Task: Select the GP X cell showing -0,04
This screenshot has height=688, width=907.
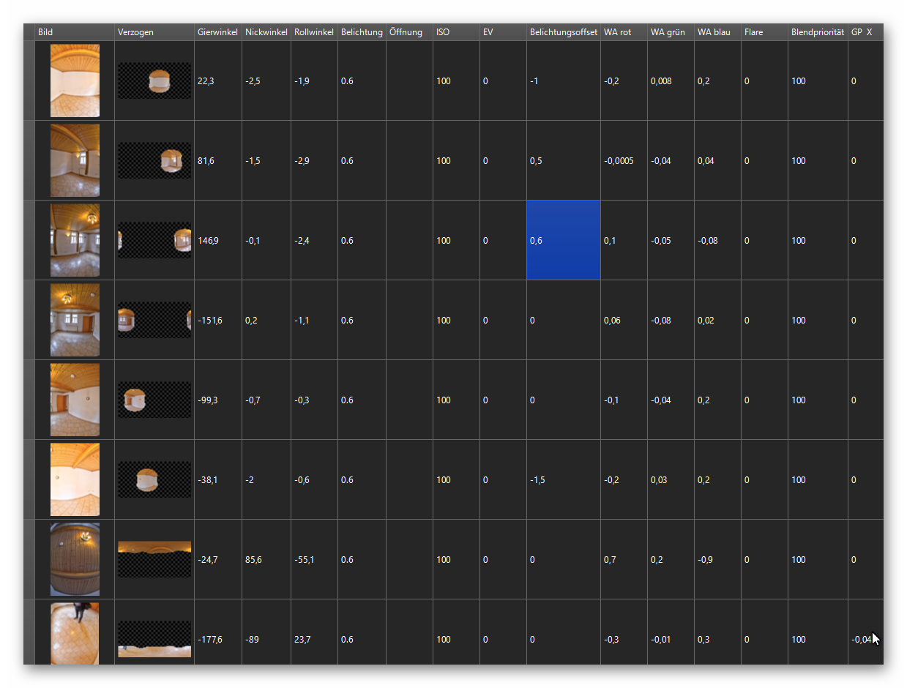Action: click(862, 640)
